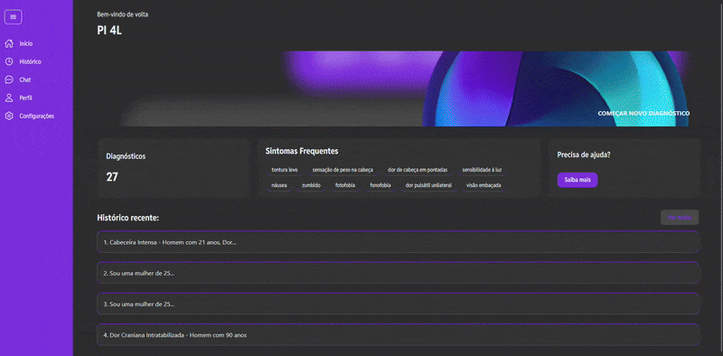Select the 'visão embaçada' symptom tag
The width and height of the screenshot is (723, 356).
coord(484,185)
